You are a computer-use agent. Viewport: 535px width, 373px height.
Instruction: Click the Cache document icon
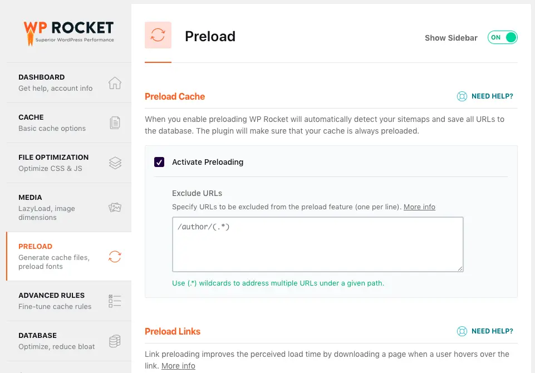[115, 123]
